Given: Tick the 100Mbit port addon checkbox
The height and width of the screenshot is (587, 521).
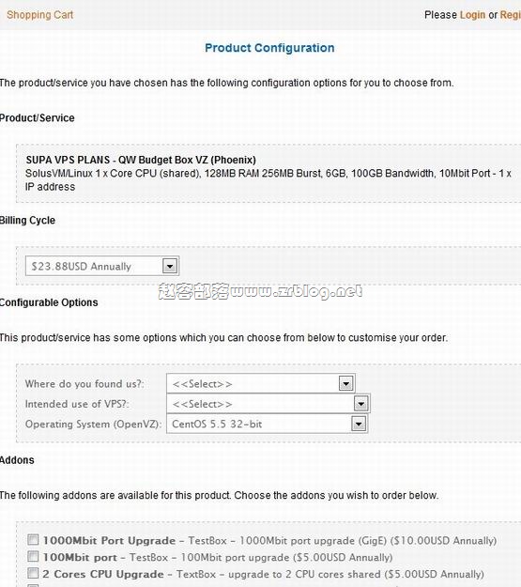Looking at the screenshot, I should pos(33,556).
